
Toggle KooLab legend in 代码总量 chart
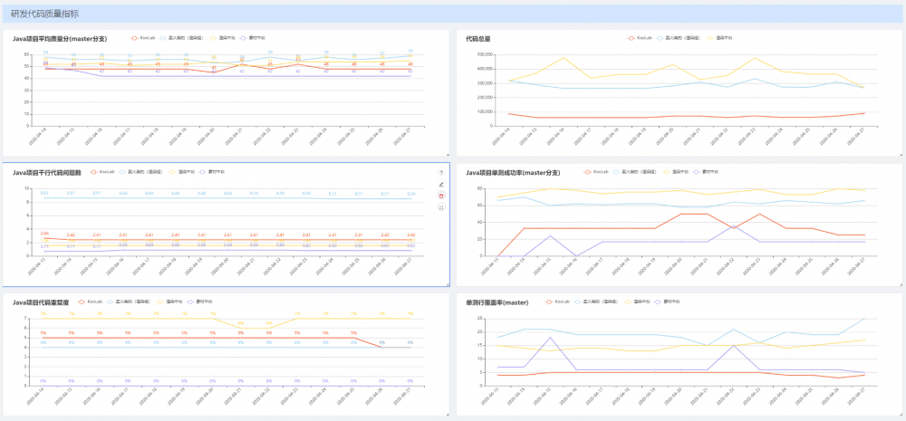640,38
